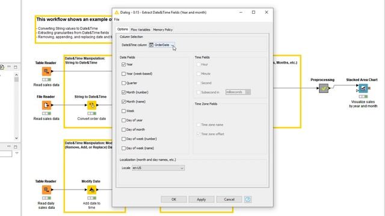Select the Preprocessing metanode
The width and height of the screenshot is (385, 216).
click(324, 88)
